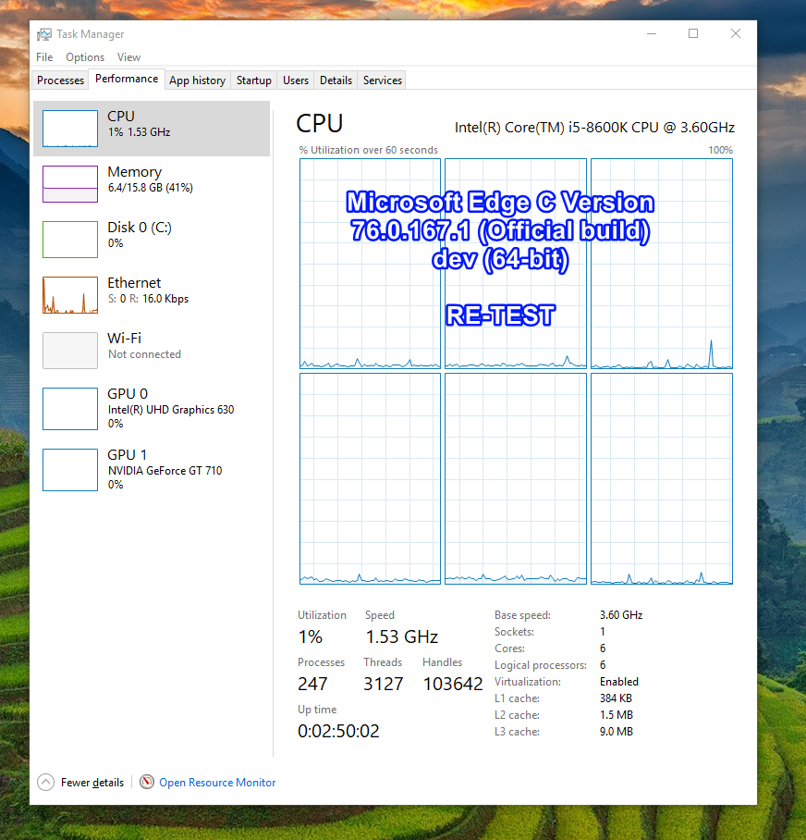Select Intel(R) UHD Graphics 630 entry

pyautogui.click(x=152, y=409)
